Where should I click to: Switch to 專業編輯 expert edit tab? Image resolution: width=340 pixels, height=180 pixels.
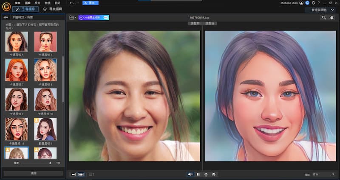[52, 9]
